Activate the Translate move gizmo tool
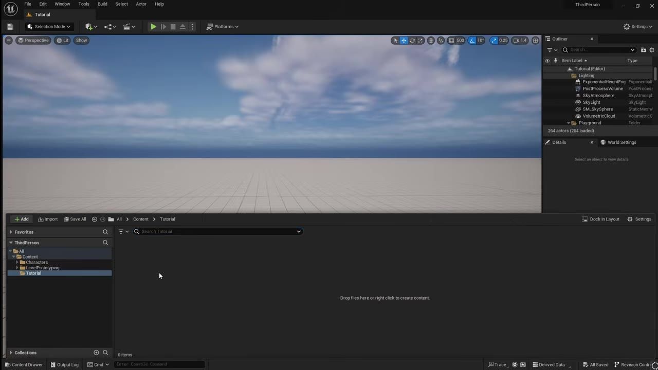The height and width of the screenshot is (370, 658). (404, 41)
